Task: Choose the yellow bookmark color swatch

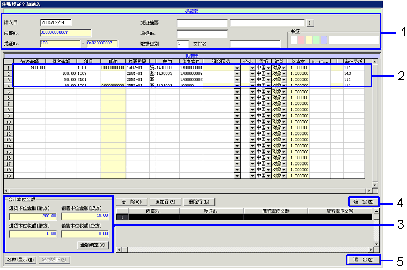Action: coord(308,40)
